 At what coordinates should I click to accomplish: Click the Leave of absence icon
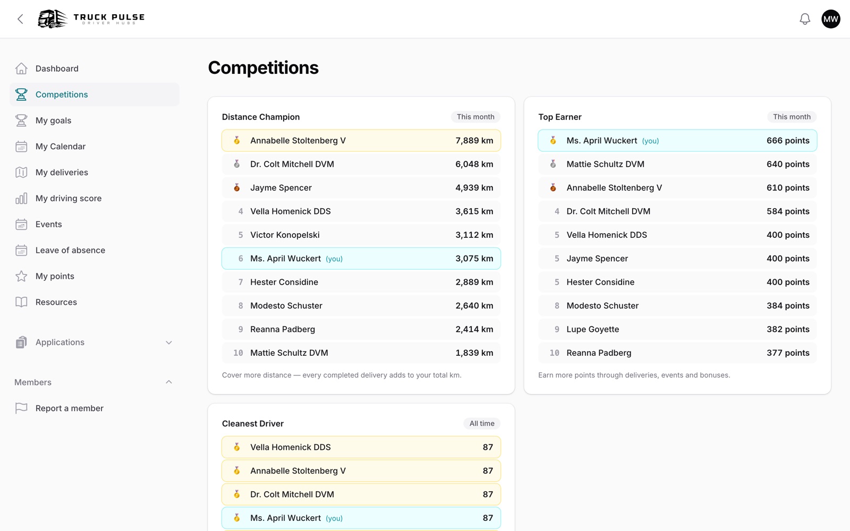click(x=21, y=251)
